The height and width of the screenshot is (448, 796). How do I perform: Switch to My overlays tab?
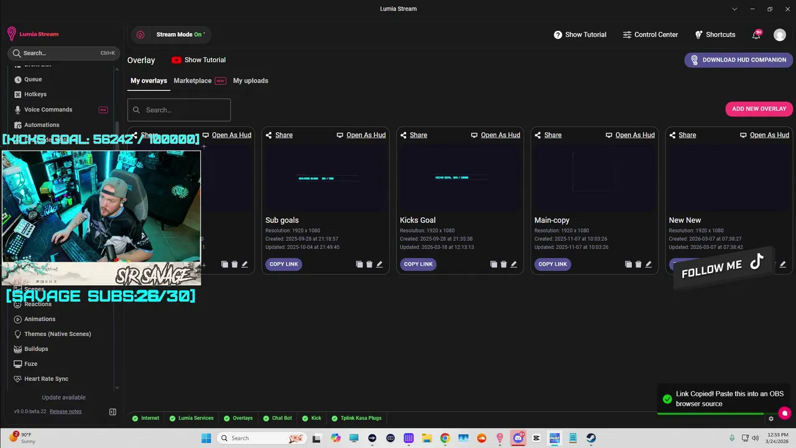[149, 81]
